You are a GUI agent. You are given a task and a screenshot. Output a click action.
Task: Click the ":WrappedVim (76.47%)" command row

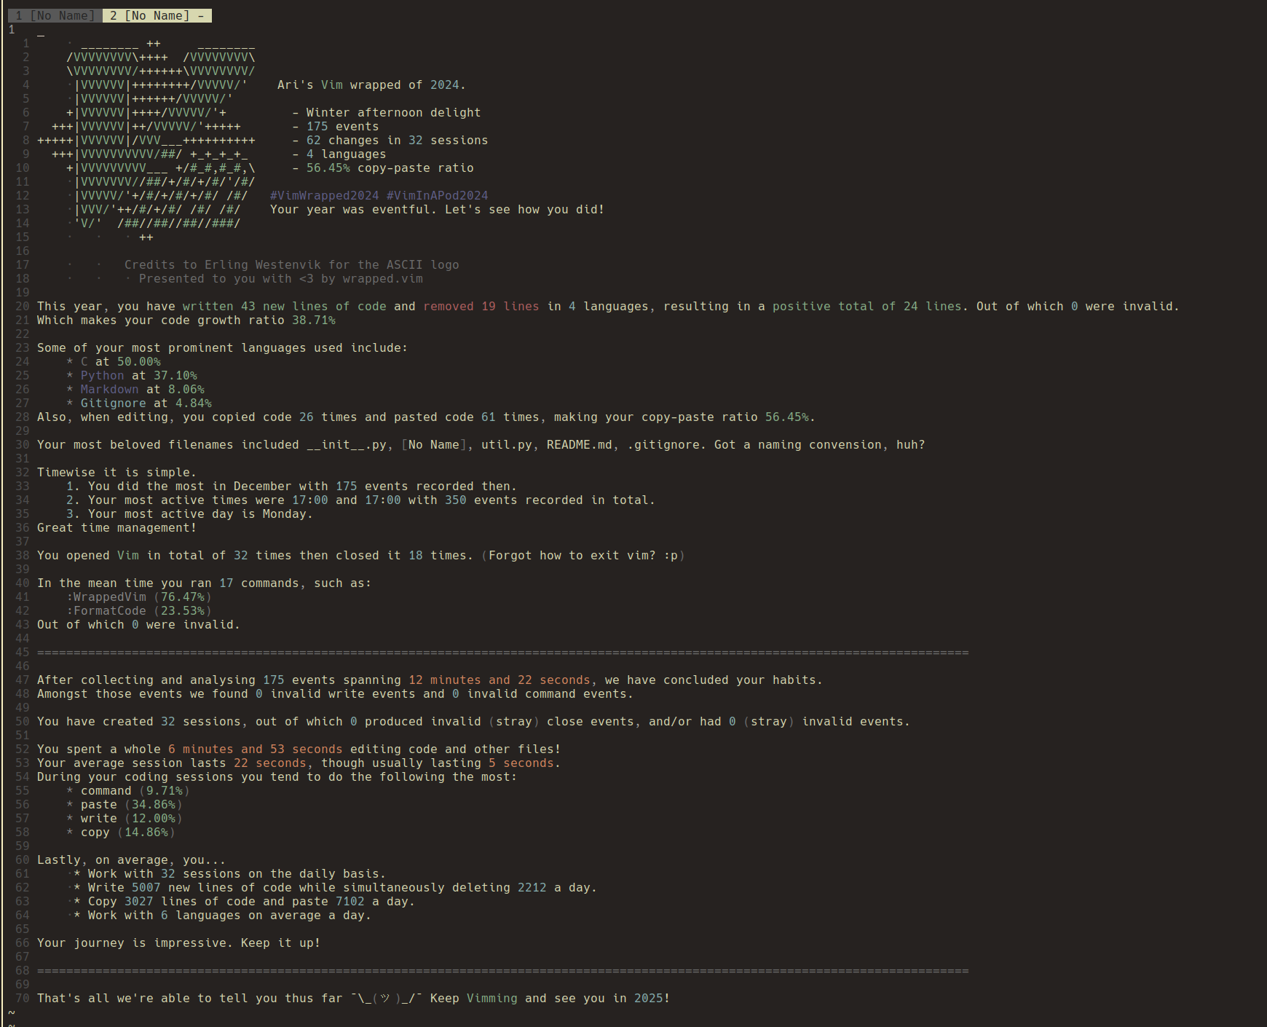(138, 597)
